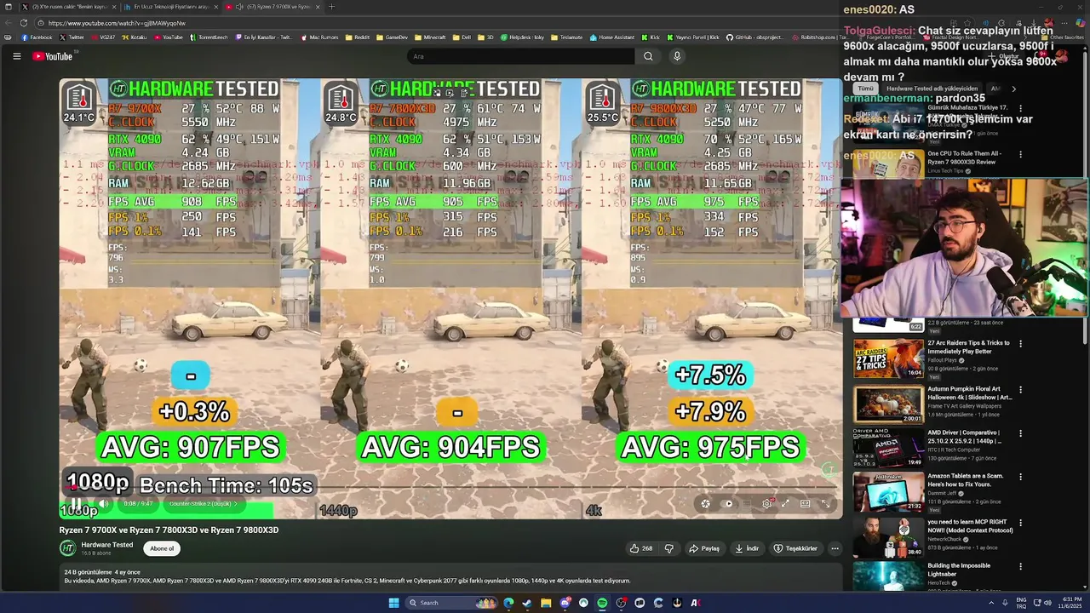Enter fullscreen on the video player
The image size is (1090, 613).
pos(825,503)
